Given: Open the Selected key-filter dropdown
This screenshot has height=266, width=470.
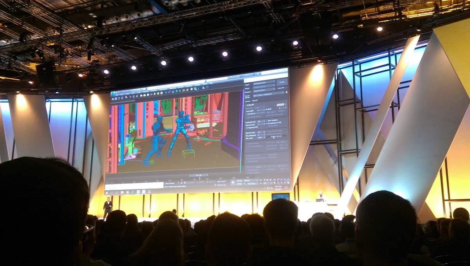Looking at the screenshot, I should pos(251,180).
